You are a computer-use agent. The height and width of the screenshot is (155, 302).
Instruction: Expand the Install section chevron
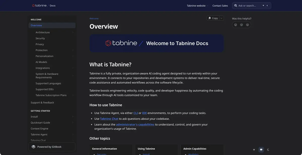(73, 117)
